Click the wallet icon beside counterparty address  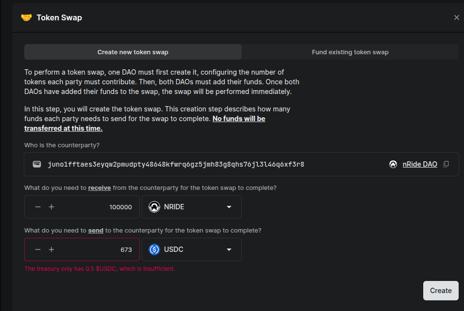37,164
